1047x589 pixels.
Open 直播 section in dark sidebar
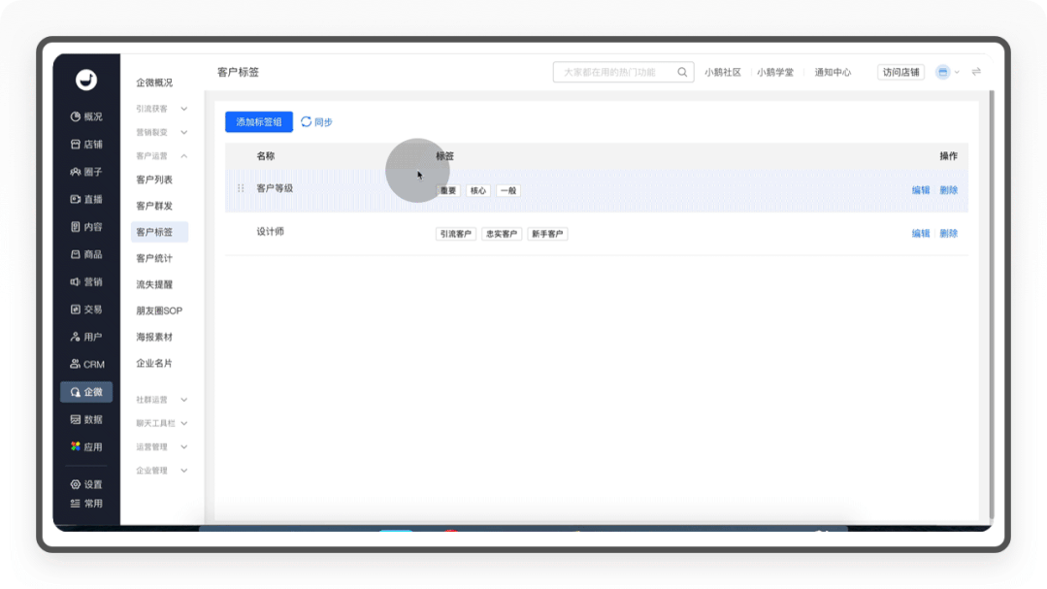click(86, 199)
